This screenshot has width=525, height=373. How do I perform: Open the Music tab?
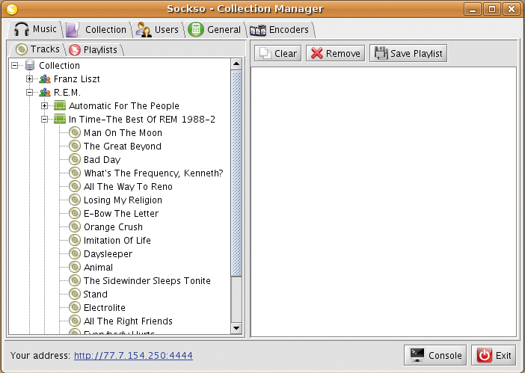pyautogui.click(x=35, y=29)
